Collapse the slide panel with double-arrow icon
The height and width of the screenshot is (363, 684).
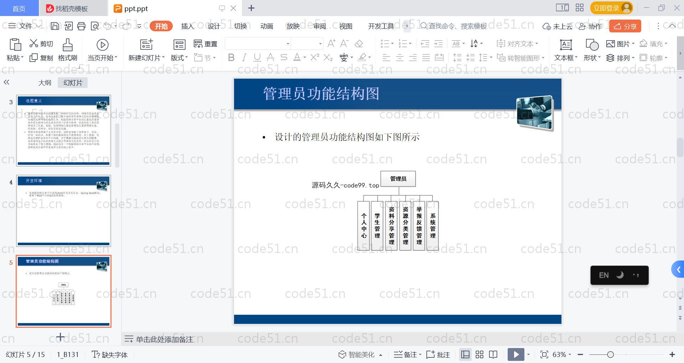[x=6, y=82]
